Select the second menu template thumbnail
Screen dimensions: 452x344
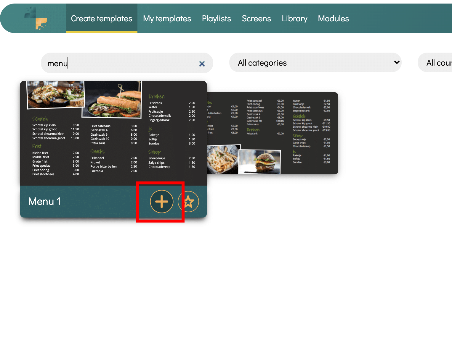point(273,133)
